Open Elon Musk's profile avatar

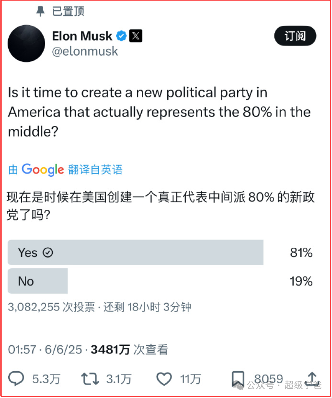coord(26,43)
